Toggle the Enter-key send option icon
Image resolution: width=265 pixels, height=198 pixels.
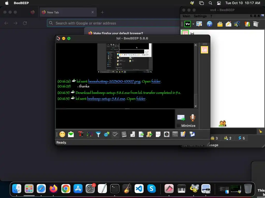pos(132,134)
